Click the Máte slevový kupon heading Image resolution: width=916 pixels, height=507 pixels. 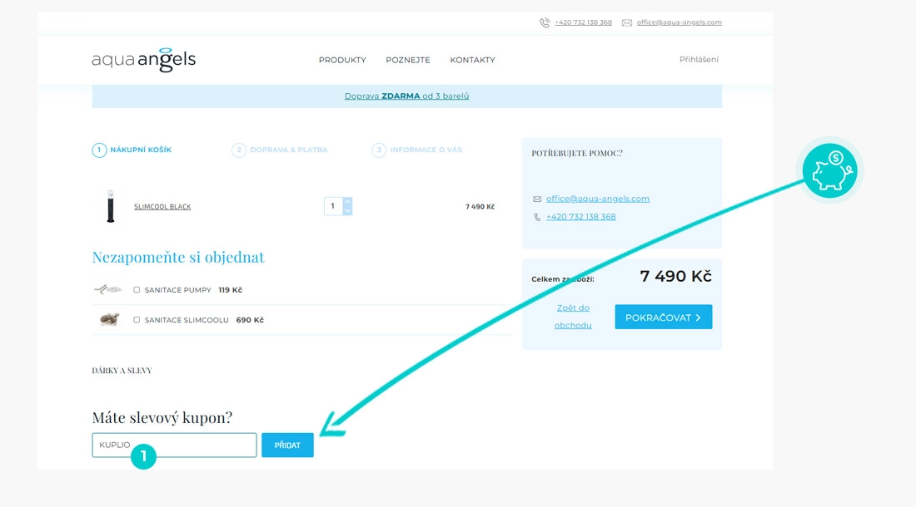[x=162, y=417]
